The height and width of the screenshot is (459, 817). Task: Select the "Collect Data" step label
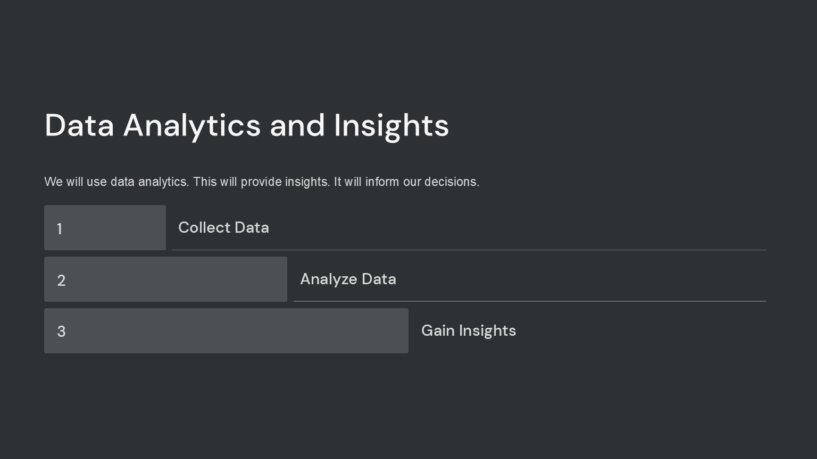point(223,227)
